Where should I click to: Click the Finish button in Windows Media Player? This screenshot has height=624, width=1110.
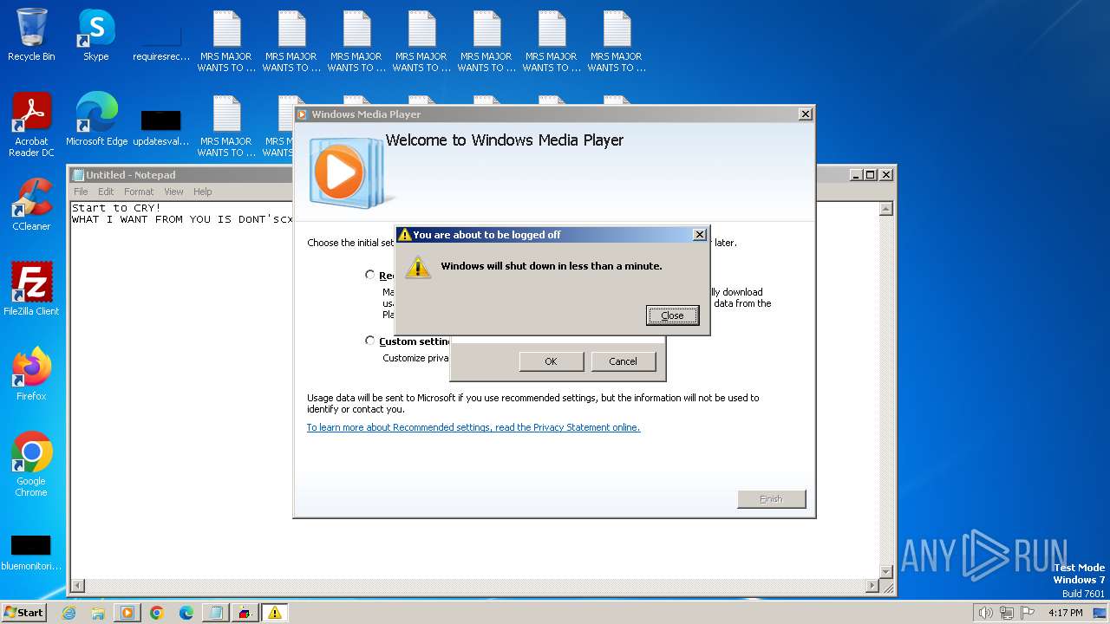771,499
